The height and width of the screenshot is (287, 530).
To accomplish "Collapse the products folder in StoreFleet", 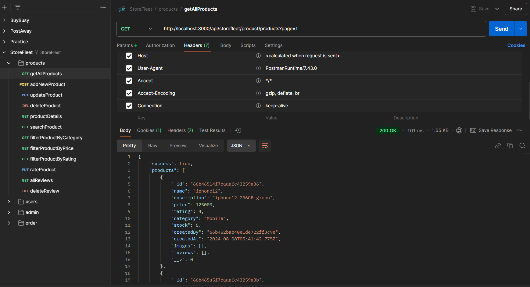I will [9, 63].
